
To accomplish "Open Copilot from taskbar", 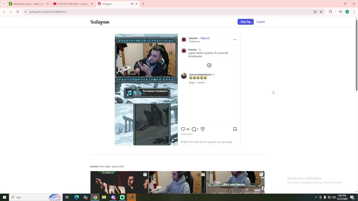I will click(86, 197).
